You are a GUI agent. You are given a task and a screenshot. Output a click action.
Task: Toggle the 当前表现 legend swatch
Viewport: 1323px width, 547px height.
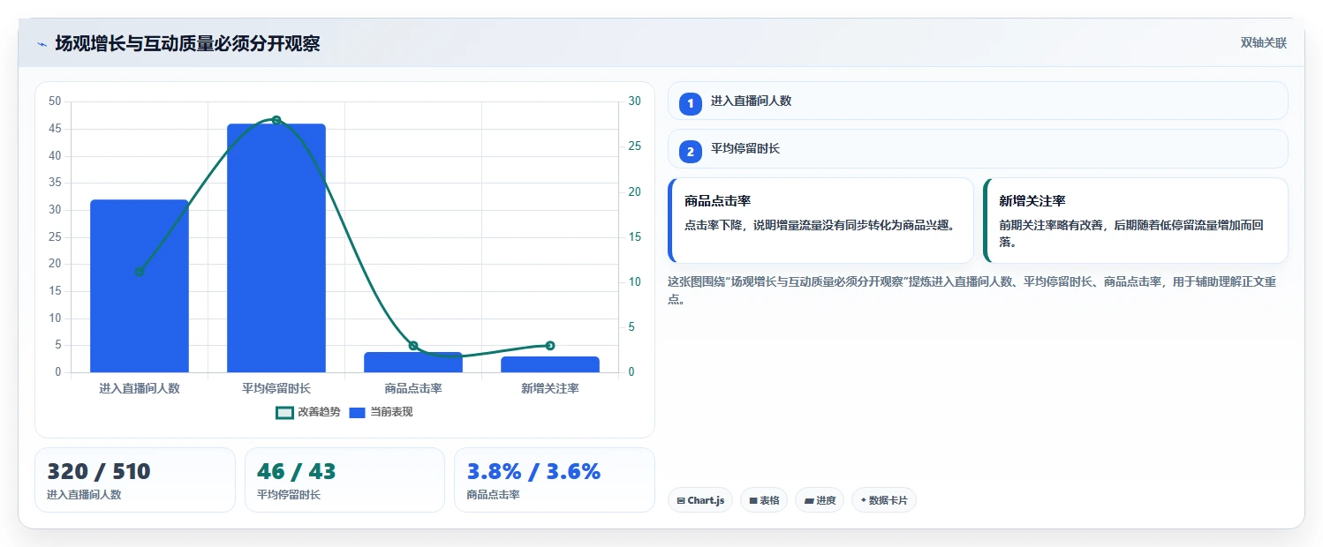[358, 412]
